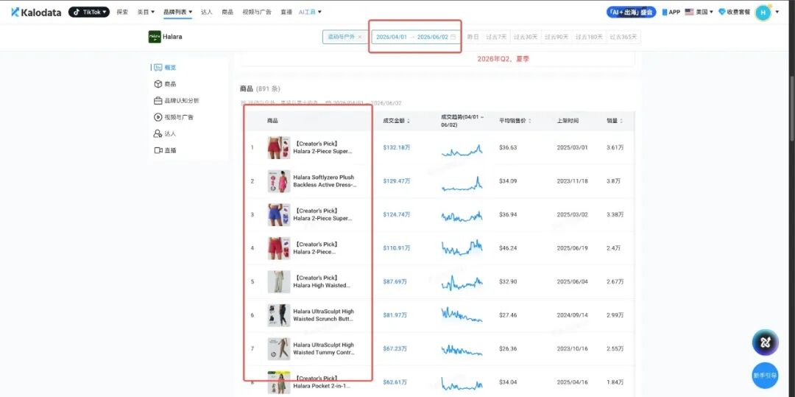Open the APP download link

(x=671, y=12)
